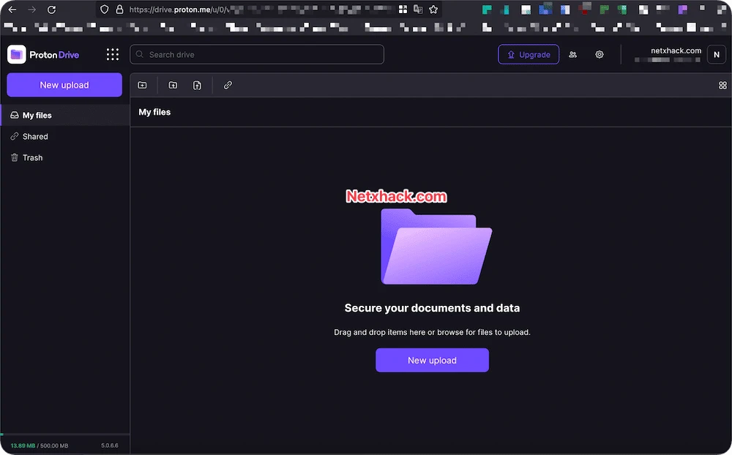The image size is (732, 455).
Task: Open the Proton apps grid menu
Action: (113, 55)
